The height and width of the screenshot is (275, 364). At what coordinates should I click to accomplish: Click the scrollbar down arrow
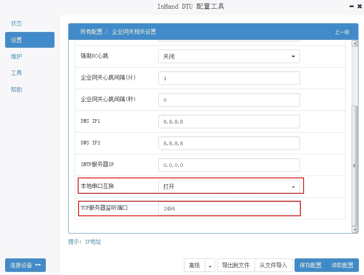355,229
